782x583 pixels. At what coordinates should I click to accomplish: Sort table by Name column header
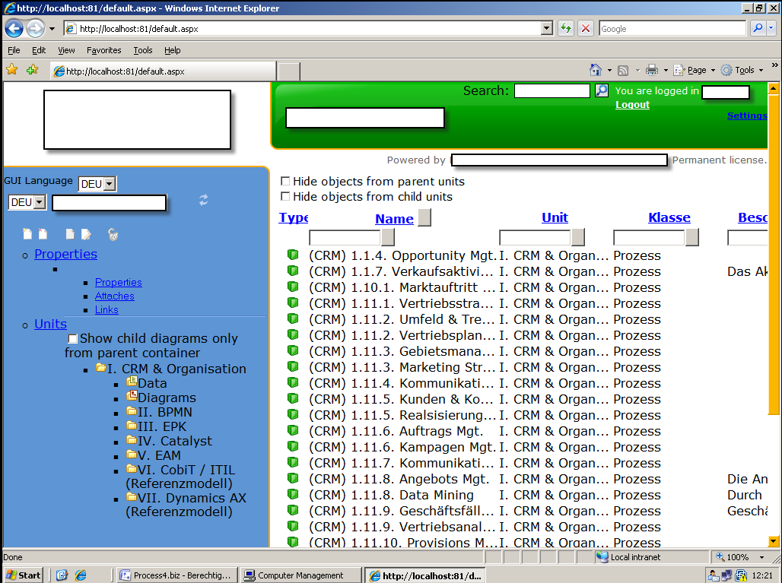pyautogui.click(x=395, y=219)
